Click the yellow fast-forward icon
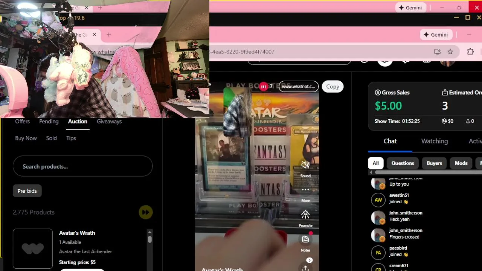 [x=145, y=212]
